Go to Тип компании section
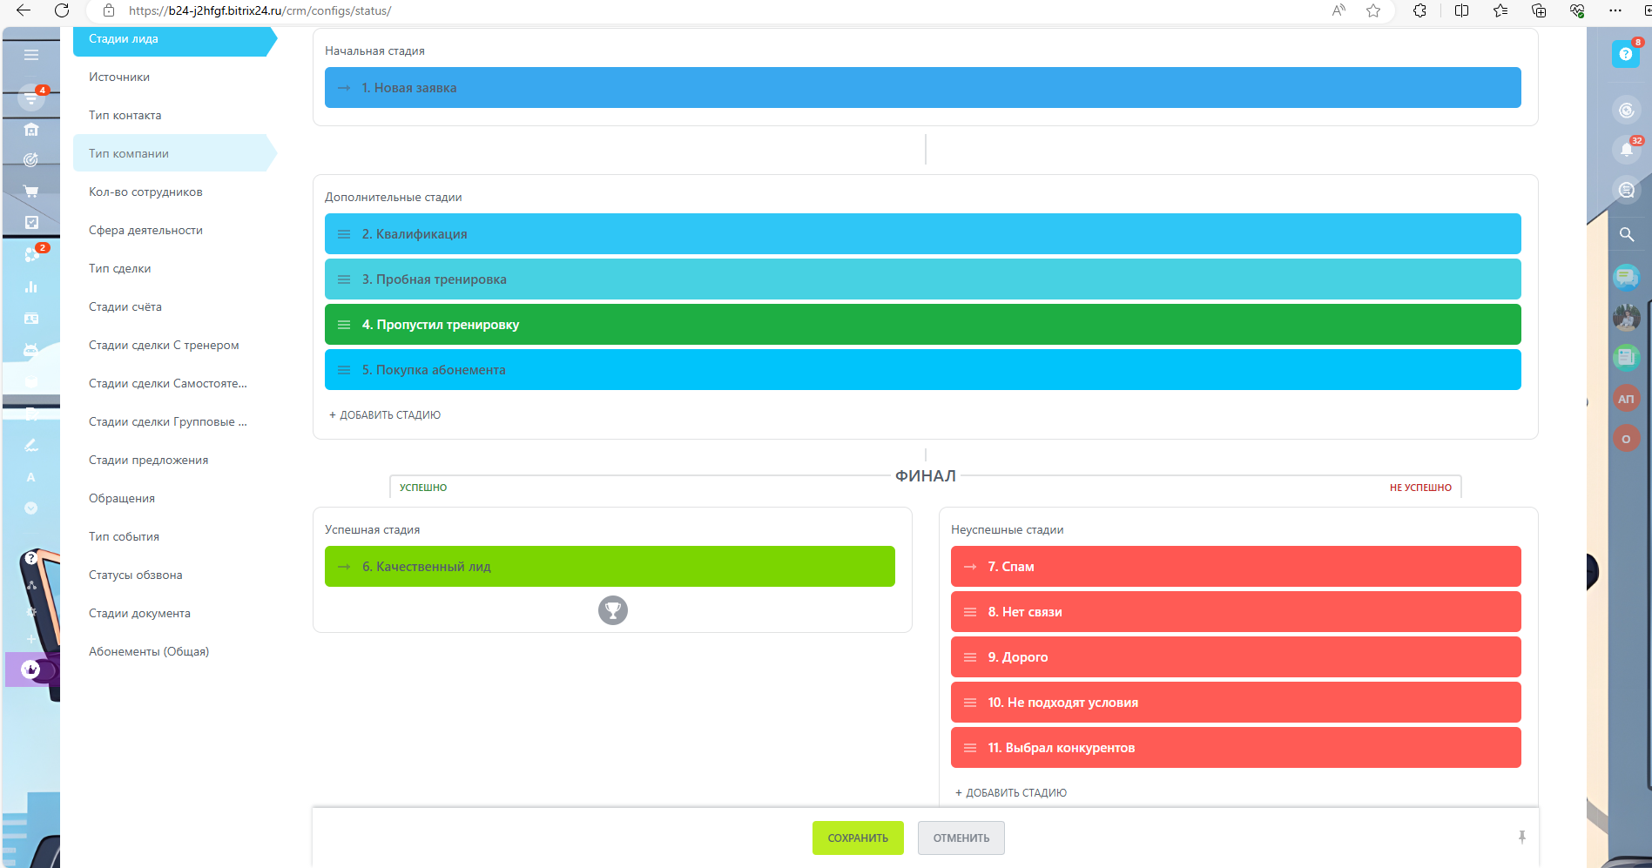The width and height of the screenshot is (1652, 868). [174, 153]
